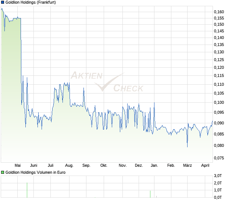Image resolution: width=228 pixels, height=201 pixels.
Task: Click the 0,090 price axis value
Action: (x=219, y=123)
